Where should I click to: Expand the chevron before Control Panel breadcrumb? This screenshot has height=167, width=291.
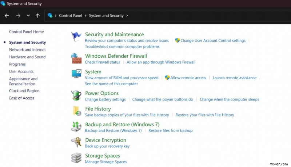point(56,16)
